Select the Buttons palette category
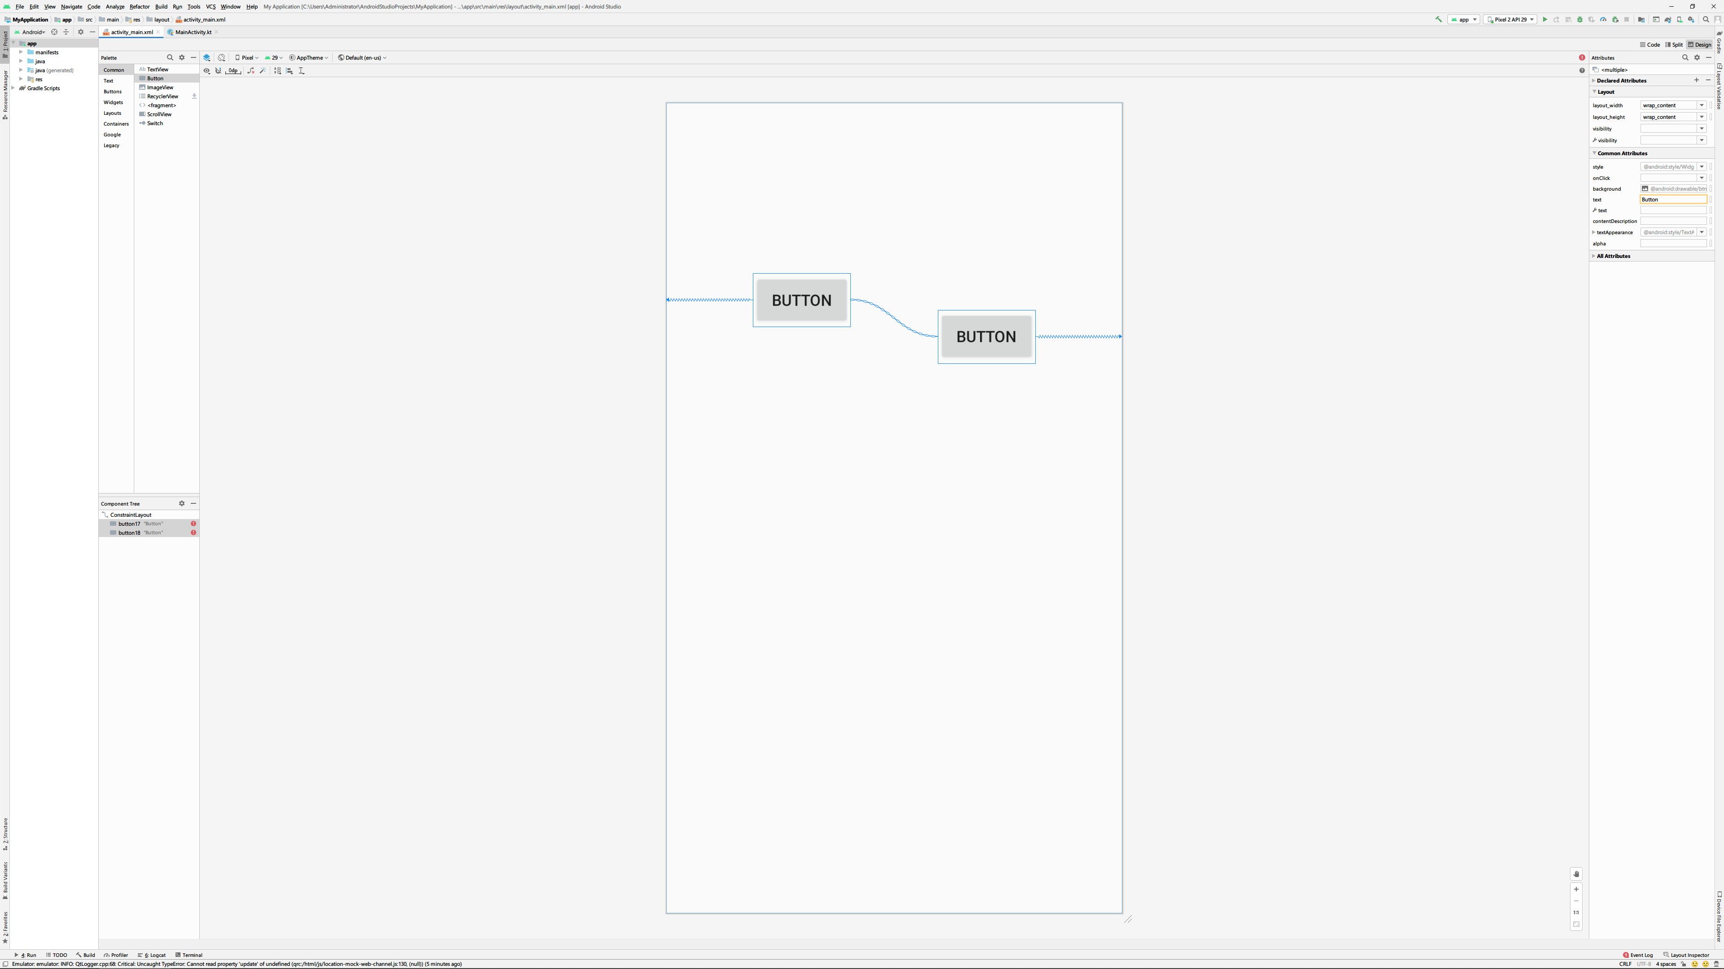The width and height of the screenshot is (1724, 969). [112, 92]
